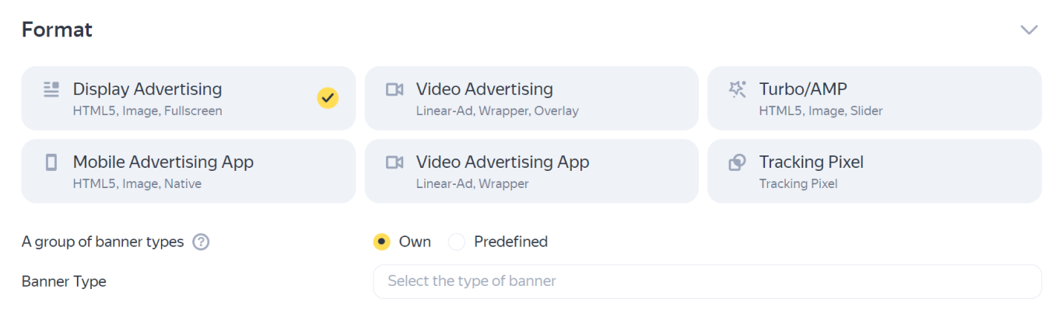1059x317 pixels.
Task: Click the Tracking Pixel overlapping shapes icon
Action: coord(737,162)
